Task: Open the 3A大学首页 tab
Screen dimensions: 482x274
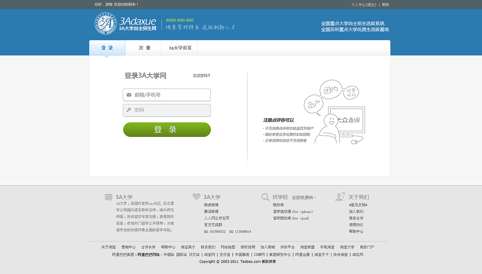Action: click(180, 48)
